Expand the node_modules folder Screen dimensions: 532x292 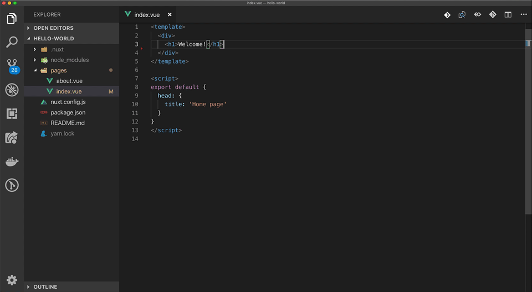tap(69, 60)
